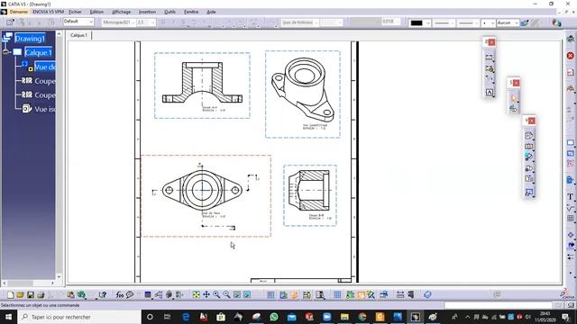Click the red Exit workbench icon
577x324 pixels.
tap(571, 56)
